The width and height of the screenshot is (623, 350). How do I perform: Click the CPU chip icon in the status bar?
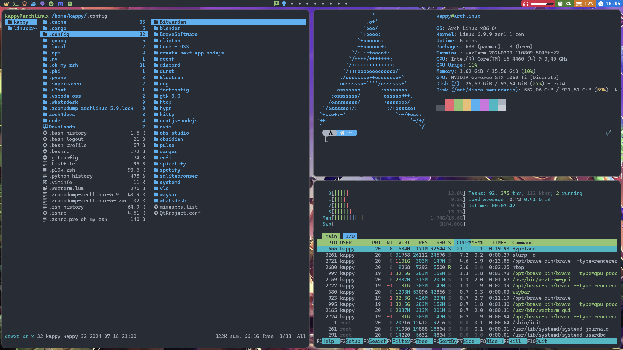(560, 4)
